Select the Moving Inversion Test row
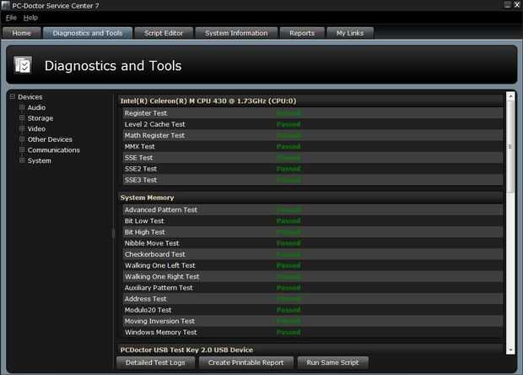The image size is (523, 375). pyautogui.click(x=312, y=321)
